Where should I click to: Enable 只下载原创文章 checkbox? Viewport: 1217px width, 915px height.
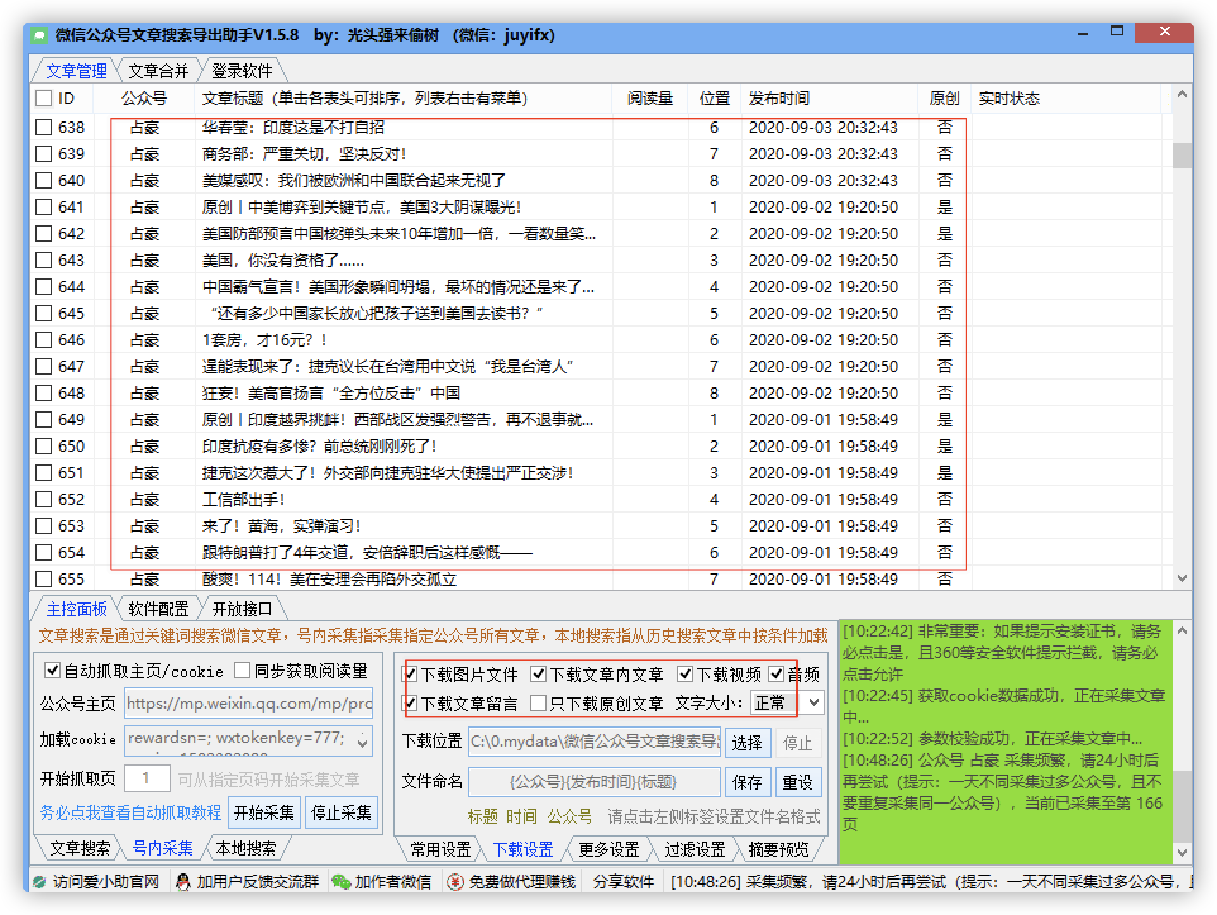coord(538,703)
